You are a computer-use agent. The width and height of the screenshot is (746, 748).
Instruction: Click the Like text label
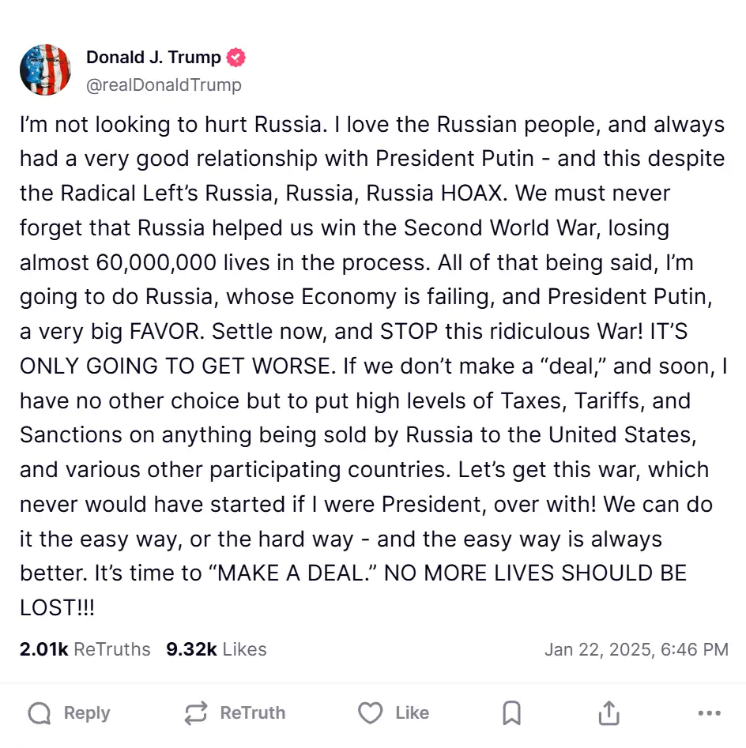point(413,712)
